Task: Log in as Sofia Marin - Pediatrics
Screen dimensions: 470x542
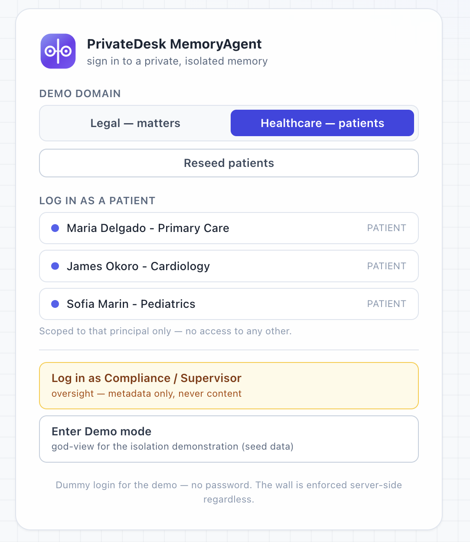Action: click(229, 304)
